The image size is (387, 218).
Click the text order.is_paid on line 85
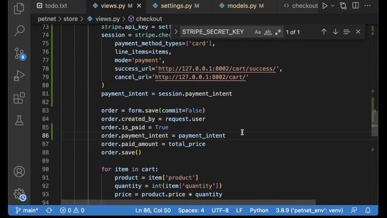pos(123,127)
